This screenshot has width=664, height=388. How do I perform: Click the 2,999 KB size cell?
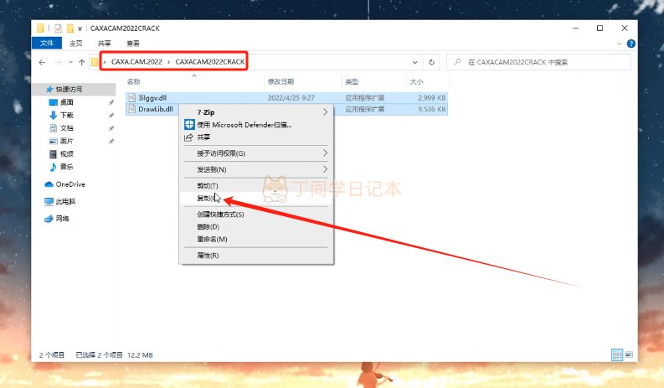click(x=431, y=98)
